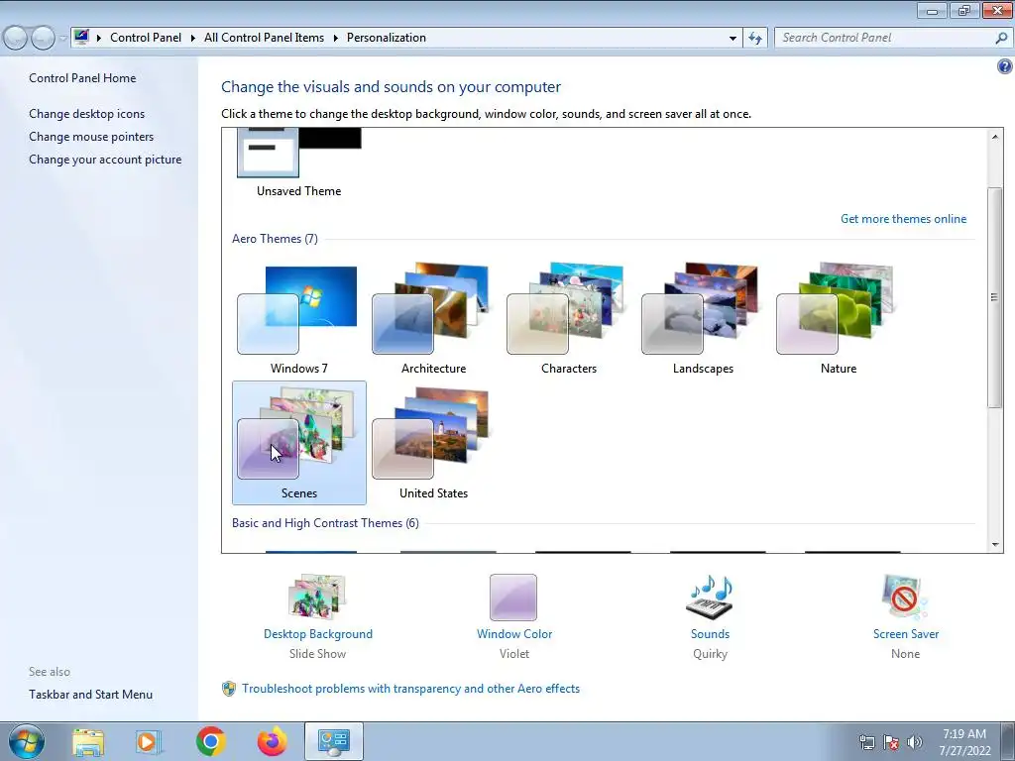
Task: Click the theme list scrollbar thumb
Action: point(995,297)
